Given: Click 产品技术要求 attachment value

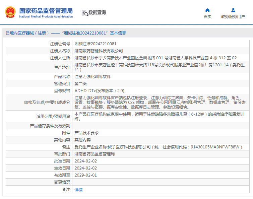Looking at the screenshot, I should [x=86, y=133].
